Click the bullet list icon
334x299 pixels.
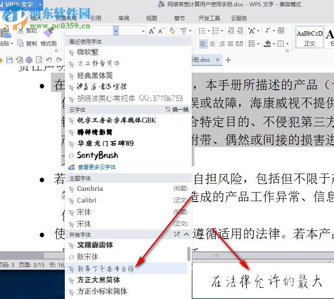point(202,31)
